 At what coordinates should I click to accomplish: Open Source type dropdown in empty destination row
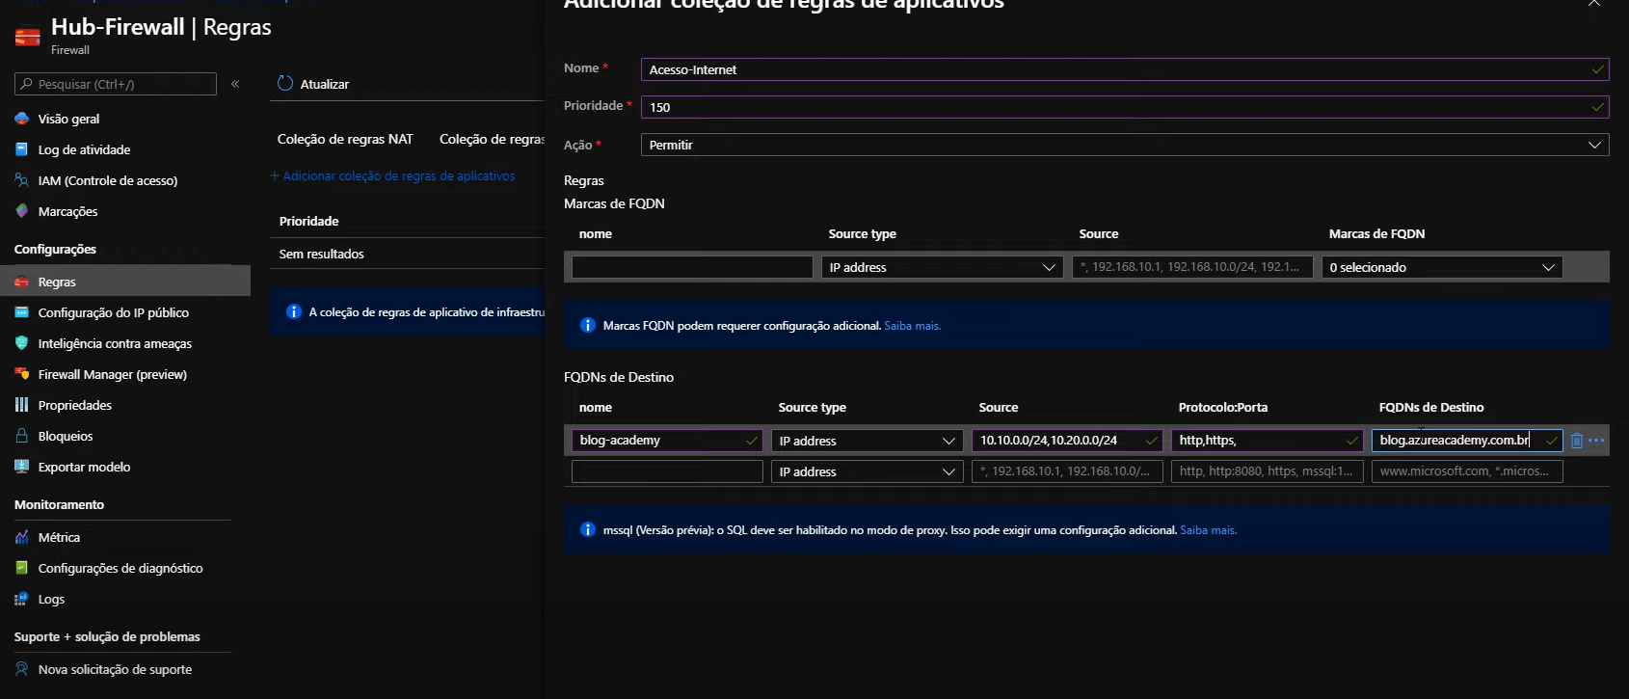867,471
